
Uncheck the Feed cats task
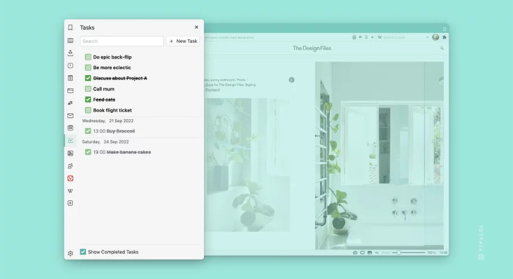click(x=88, y=100)
